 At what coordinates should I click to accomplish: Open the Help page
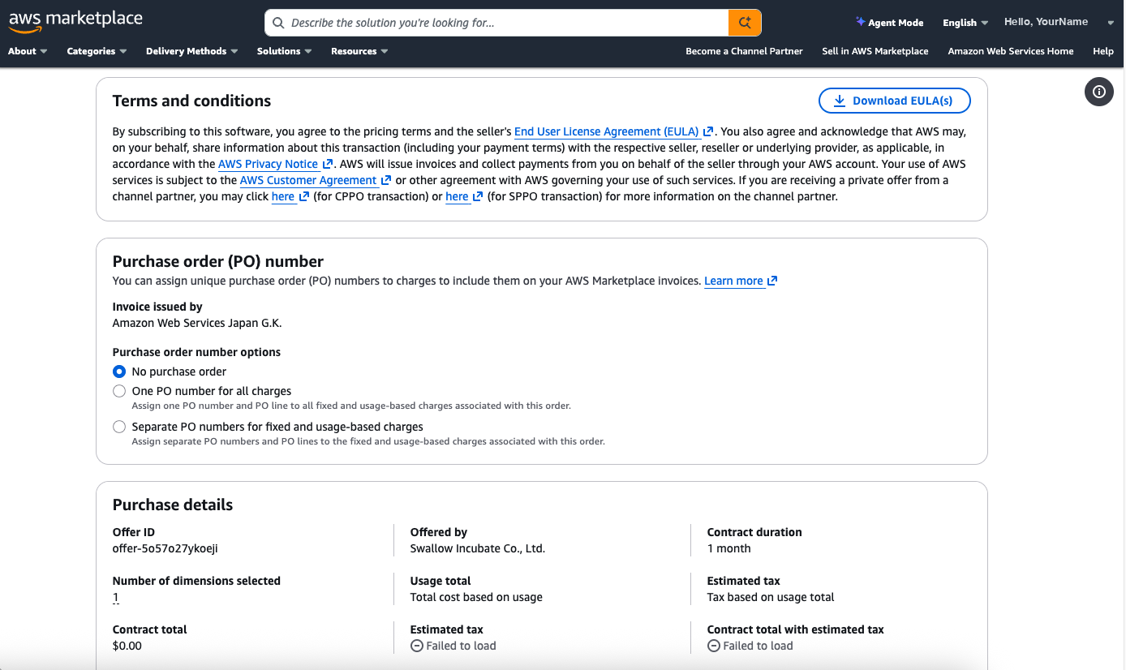click(1103, 51)
